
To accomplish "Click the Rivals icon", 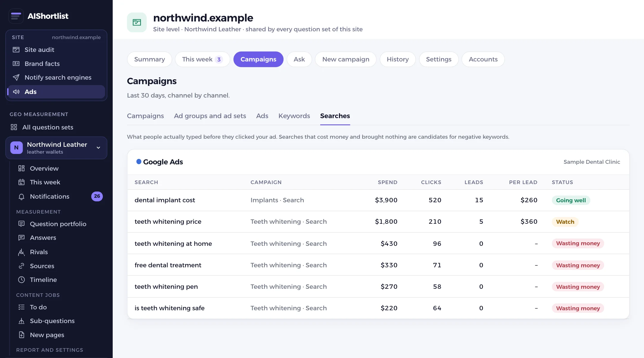I will click(21, 252).
